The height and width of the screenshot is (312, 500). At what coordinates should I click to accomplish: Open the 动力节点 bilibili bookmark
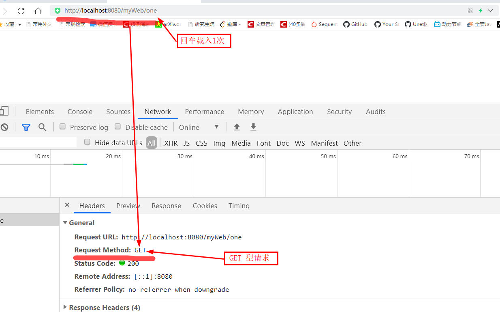pyautogui.click(x=447, y=24)
